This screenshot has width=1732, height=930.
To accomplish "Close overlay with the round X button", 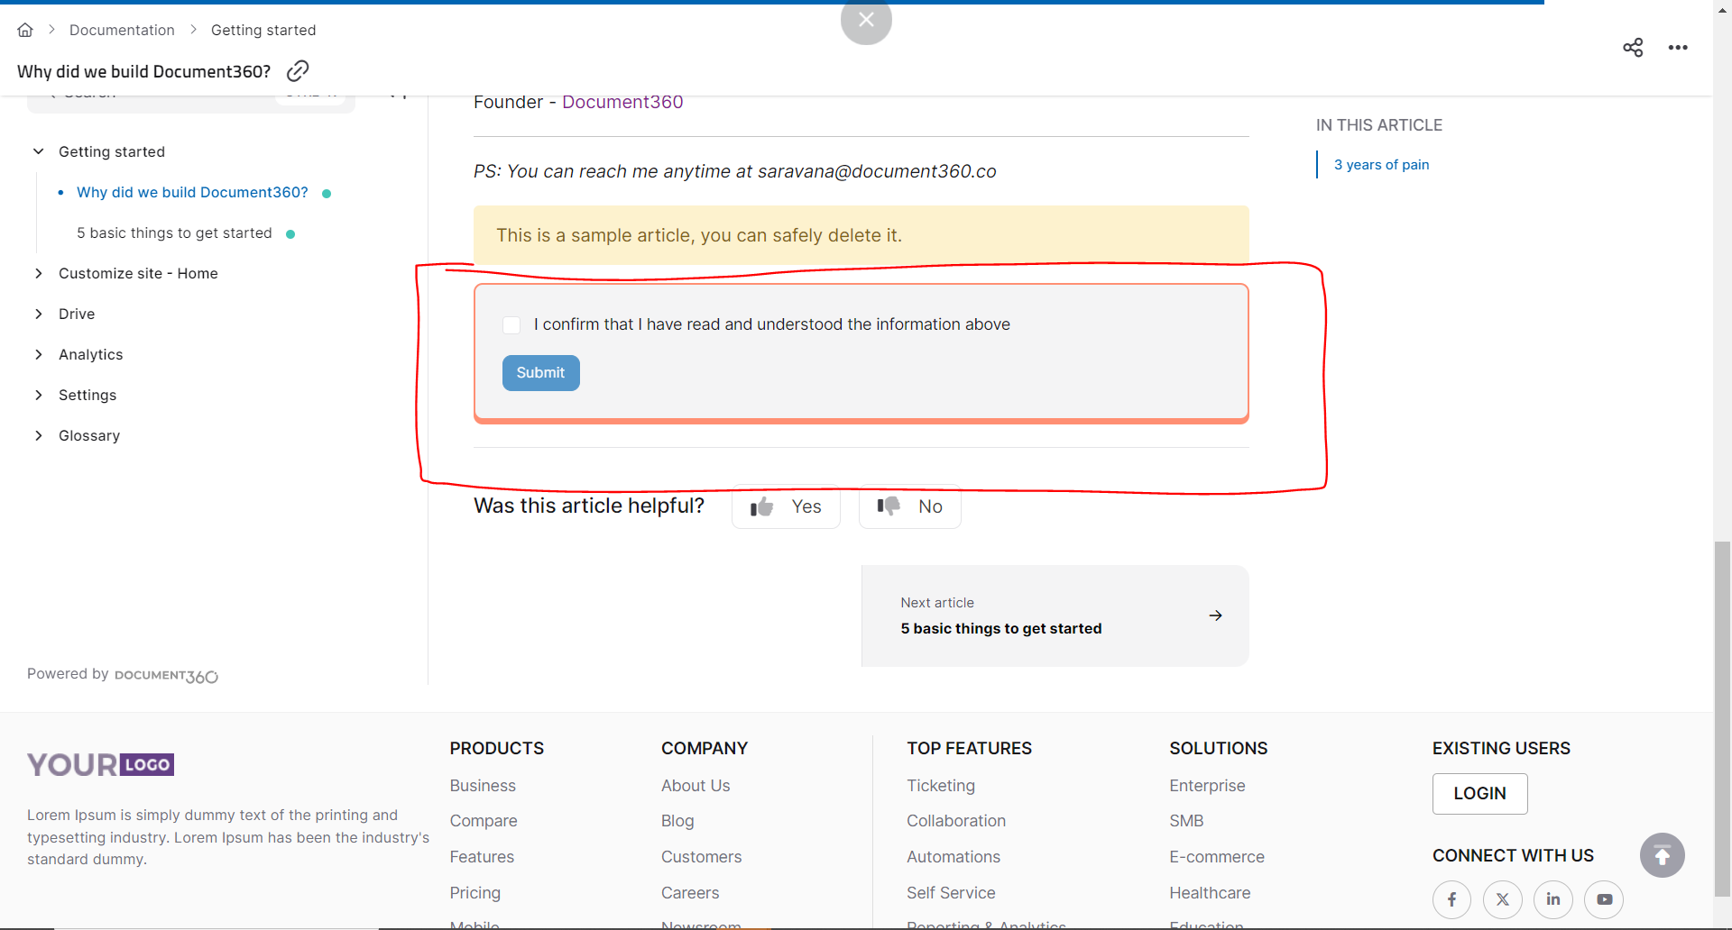I will coord(866,20).
